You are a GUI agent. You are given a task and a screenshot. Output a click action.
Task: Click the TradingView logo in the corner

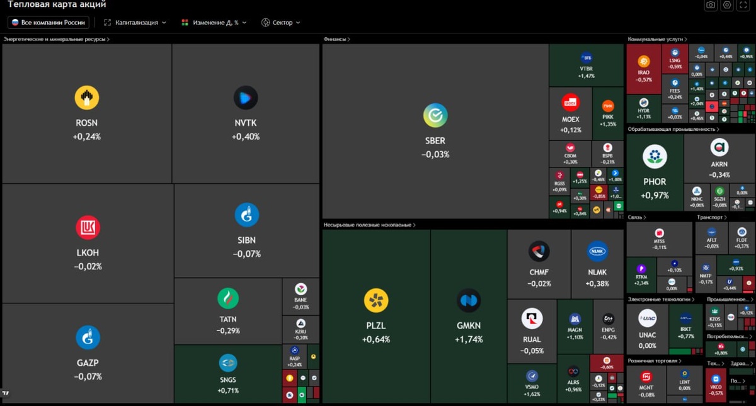pyautogui.click(x=6, y=393)
